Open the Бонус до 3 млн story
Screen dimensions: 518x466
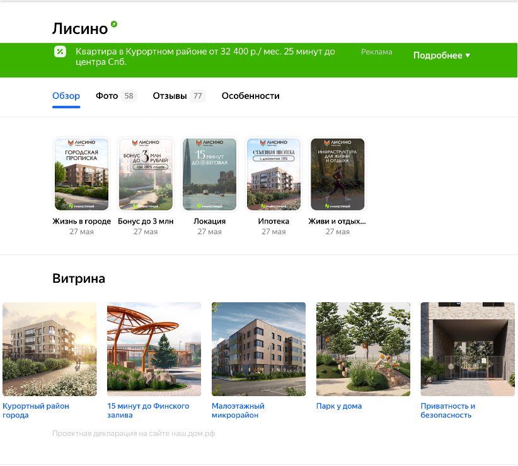[x=146, y=174]
